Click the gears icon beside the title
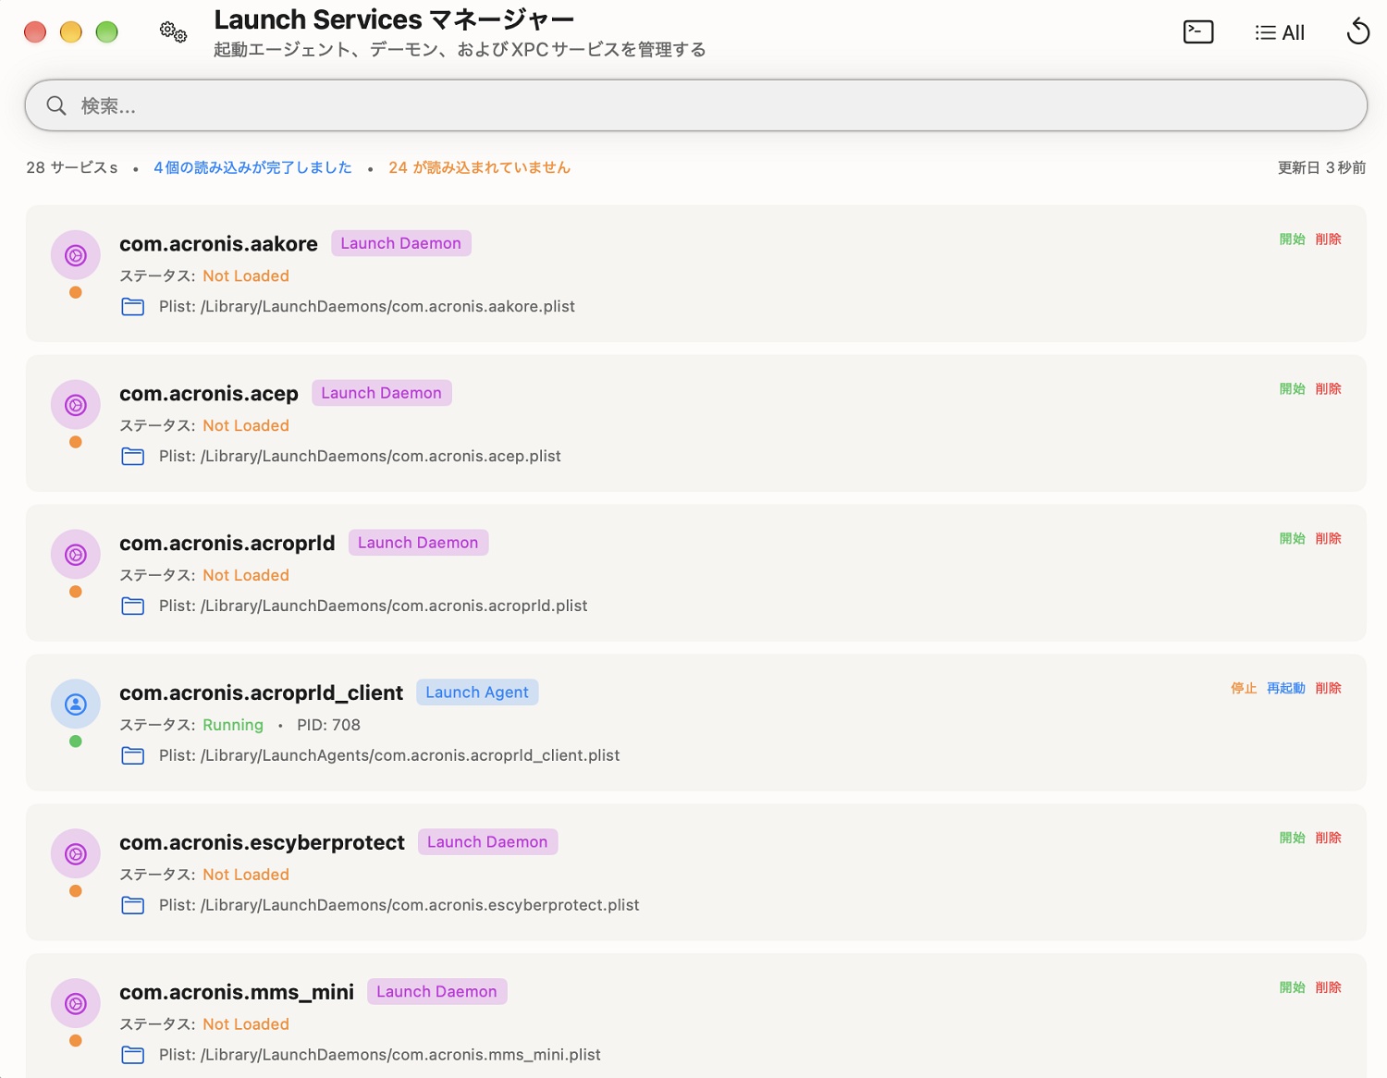Image resolution: width=1387 pixels, height=1078 pixels. coord(173,32)
